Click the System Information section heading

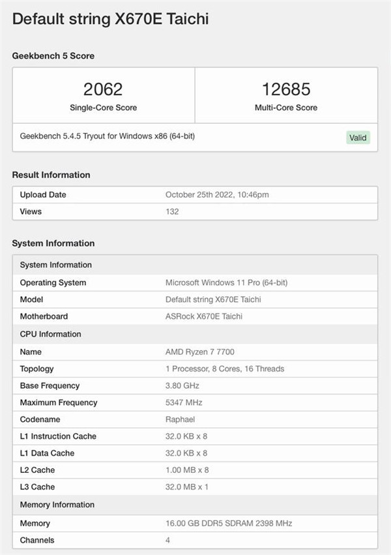click(53, 243)
